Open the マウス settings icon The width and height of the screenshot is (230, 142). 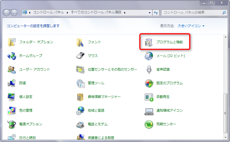tap(80, 56)
